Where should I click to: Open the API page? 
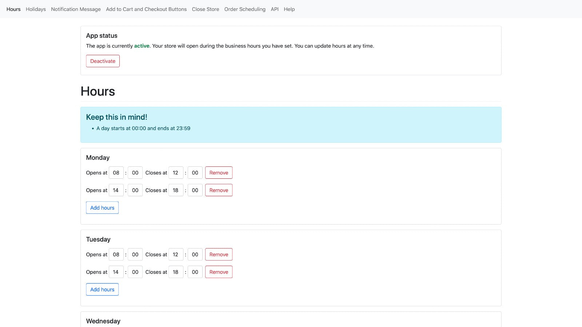tap(275, 9)
